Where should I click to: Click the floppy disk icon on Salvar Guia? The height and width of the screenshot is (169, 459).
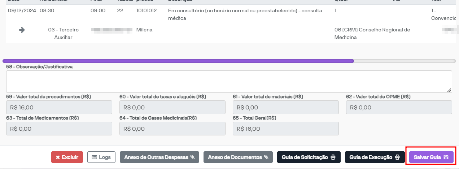446,157
